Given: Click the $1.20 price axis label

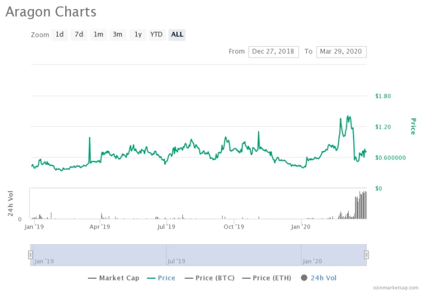Looking at the screenshot, I should tap(383, 127).
